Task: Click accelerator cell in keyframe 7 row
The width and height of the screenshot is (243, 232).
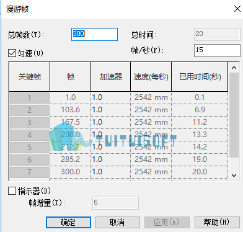Action: click(110, 172)
